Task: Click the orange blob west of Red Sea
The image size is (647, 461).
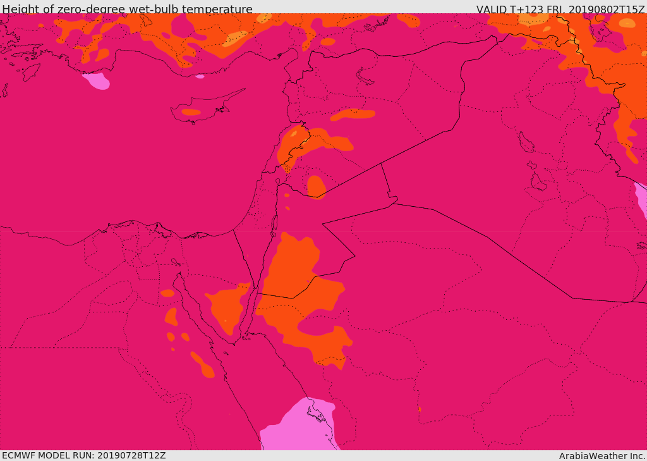Action: [x=203, y=365]
